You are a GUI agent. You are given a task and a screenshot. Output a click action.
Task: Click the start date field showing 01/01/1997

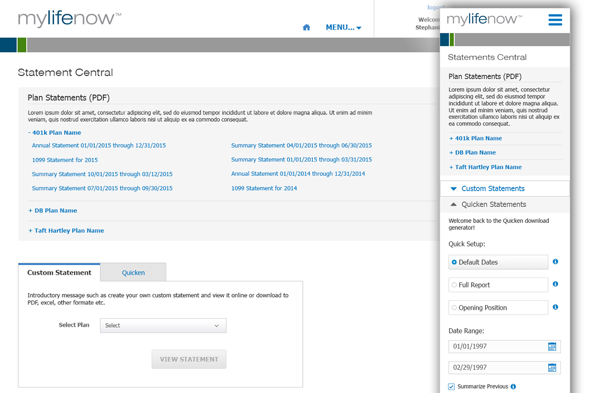click(x=497, y=346)
